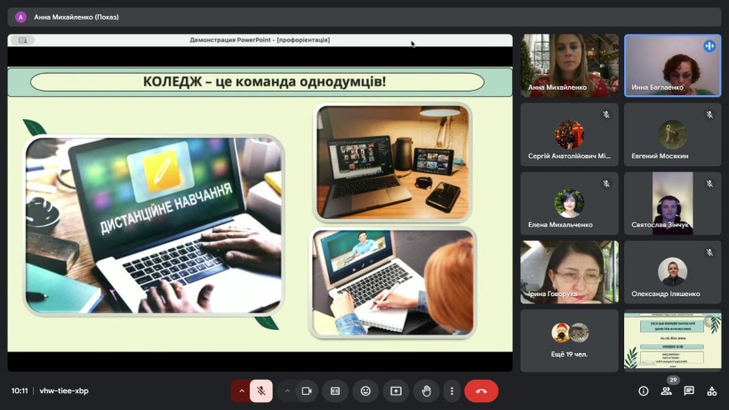Click muted mic icon on Сергій Анатолійович tile
Image resolution: width=729 pixels, height=410 pixels.
point(606,115)
